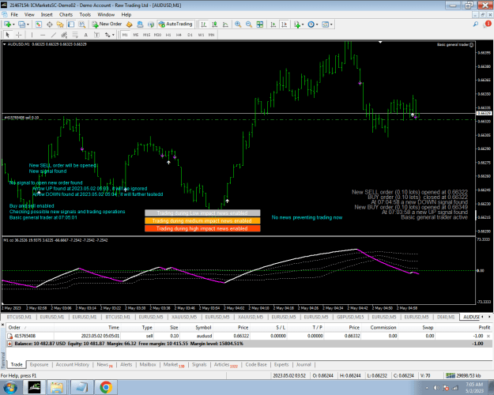Viewport: 494px width, 395px height.
Task: Toggle the Terminal panel icon
Action: [71, 24]
